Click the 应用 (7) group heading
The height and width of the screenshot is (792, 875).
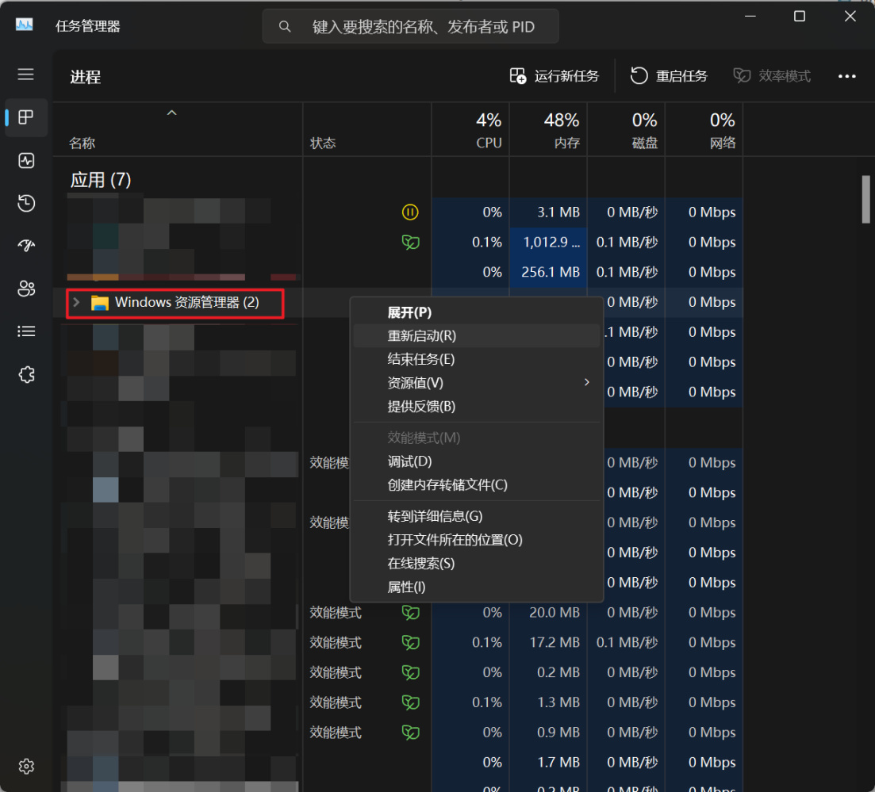101,180
